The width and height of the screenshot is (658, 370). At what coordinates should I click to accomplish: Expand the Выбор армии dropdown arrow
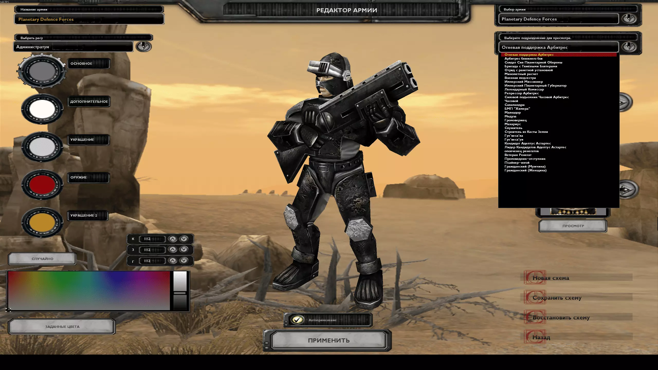[x=629, y=19]
